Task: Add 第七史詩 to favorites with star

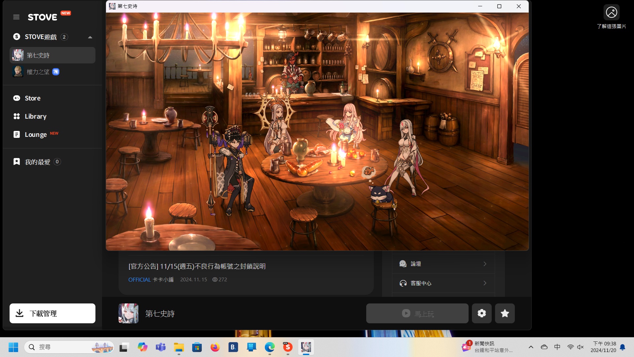Action: pos(505,313)
